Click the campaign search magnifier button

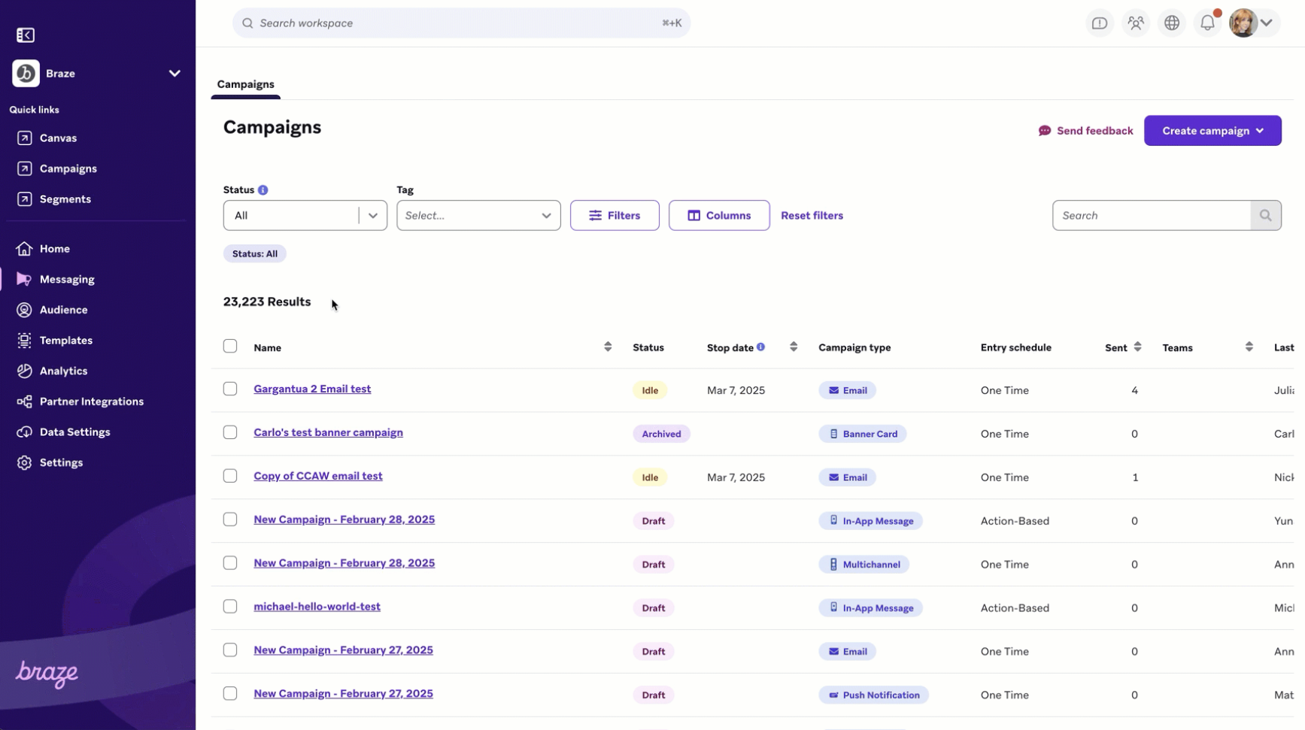pos(1266,216)
